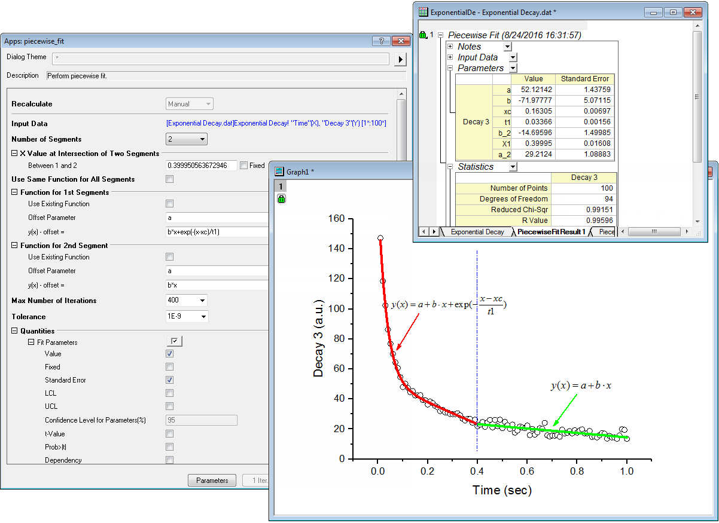Screen dimensions: 719x523
Task: Click the Graph1 window icon
Action: click(279, 171)
